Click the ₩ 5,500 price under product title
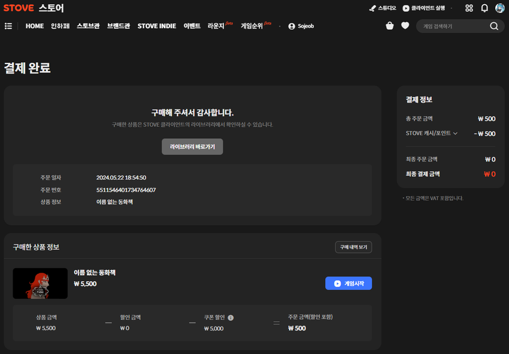509x354 pixels. point(85,284)
